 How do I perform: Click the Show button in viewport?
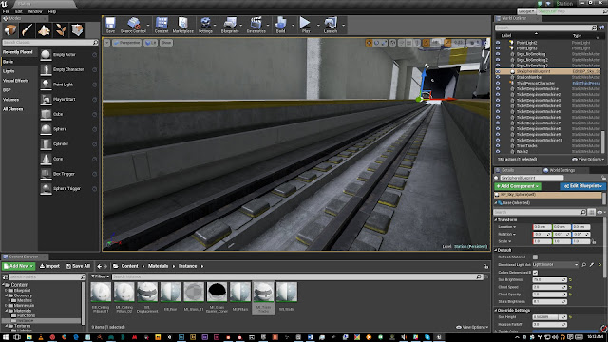[x=166, y=43]
